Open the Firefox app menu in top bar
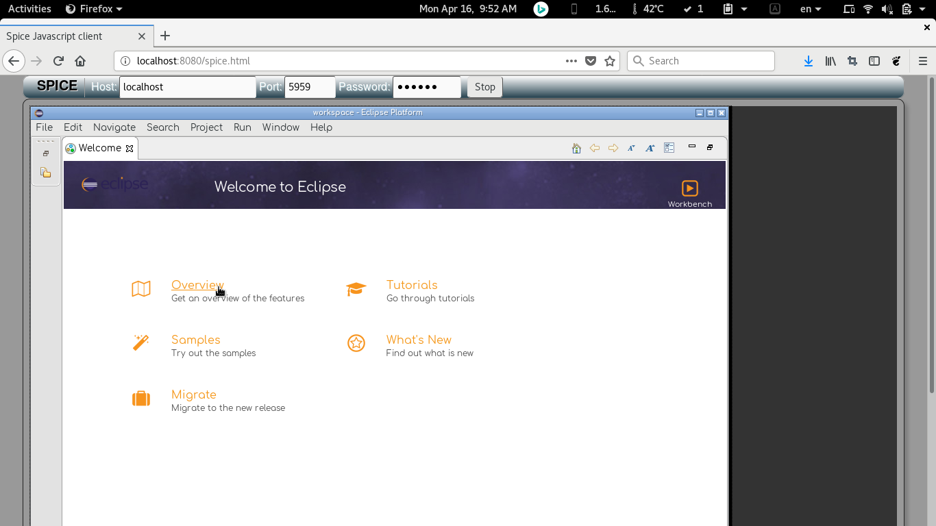This screenshot has height=526, width=936. tap(94, 9)
